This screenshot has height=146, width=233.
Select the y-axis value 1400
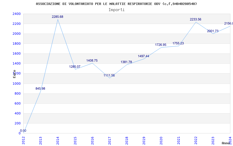pyautogui.click(x=17, y=64)
